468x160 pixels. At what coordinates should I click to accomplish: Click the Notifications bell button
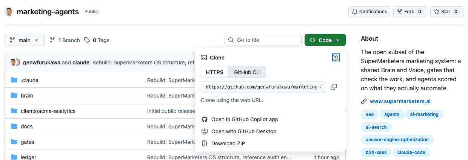(x=369, y=12)
